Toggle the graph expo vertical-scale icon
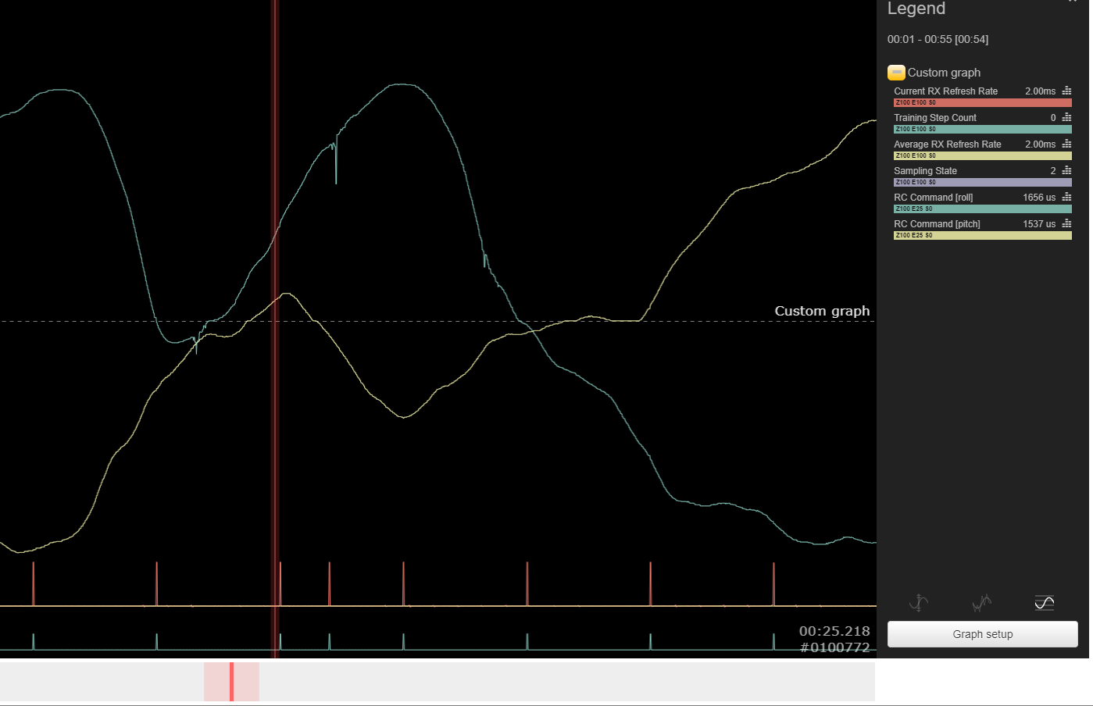Viewport: 1093px width, 706px height. coord(919,602)
